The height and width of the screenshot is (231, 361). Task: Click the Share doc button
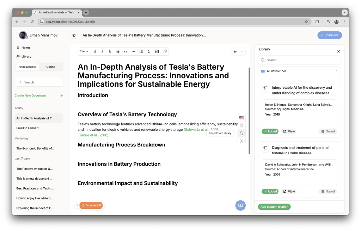tap(330, 35)
